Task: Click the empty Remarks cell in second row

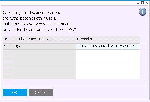Action: pos(108,52)
